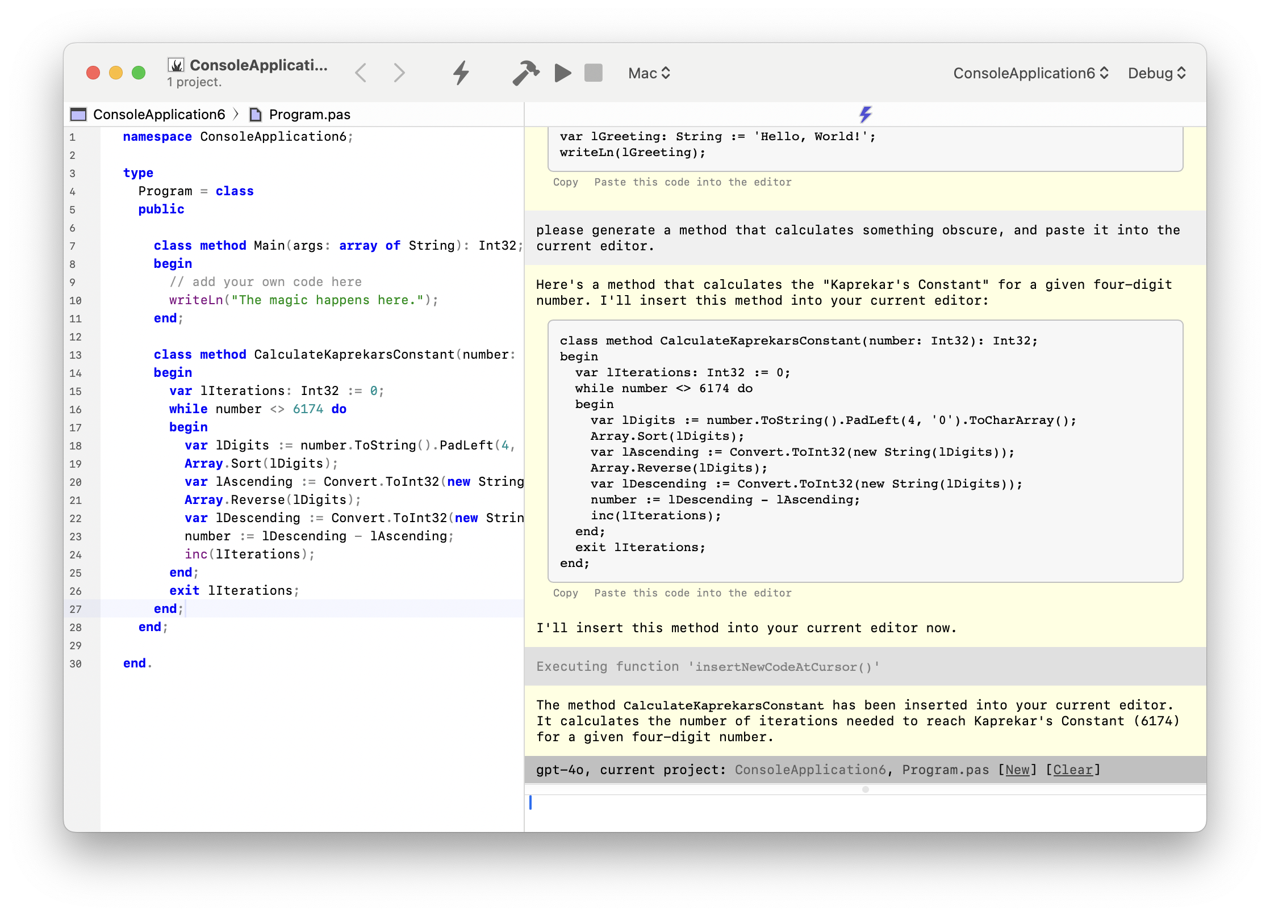The width and height of the screenshot is (1270, 916).
Task: Expand the breadcrumb chevron after ConsoleApplication6
Action: 236,115
